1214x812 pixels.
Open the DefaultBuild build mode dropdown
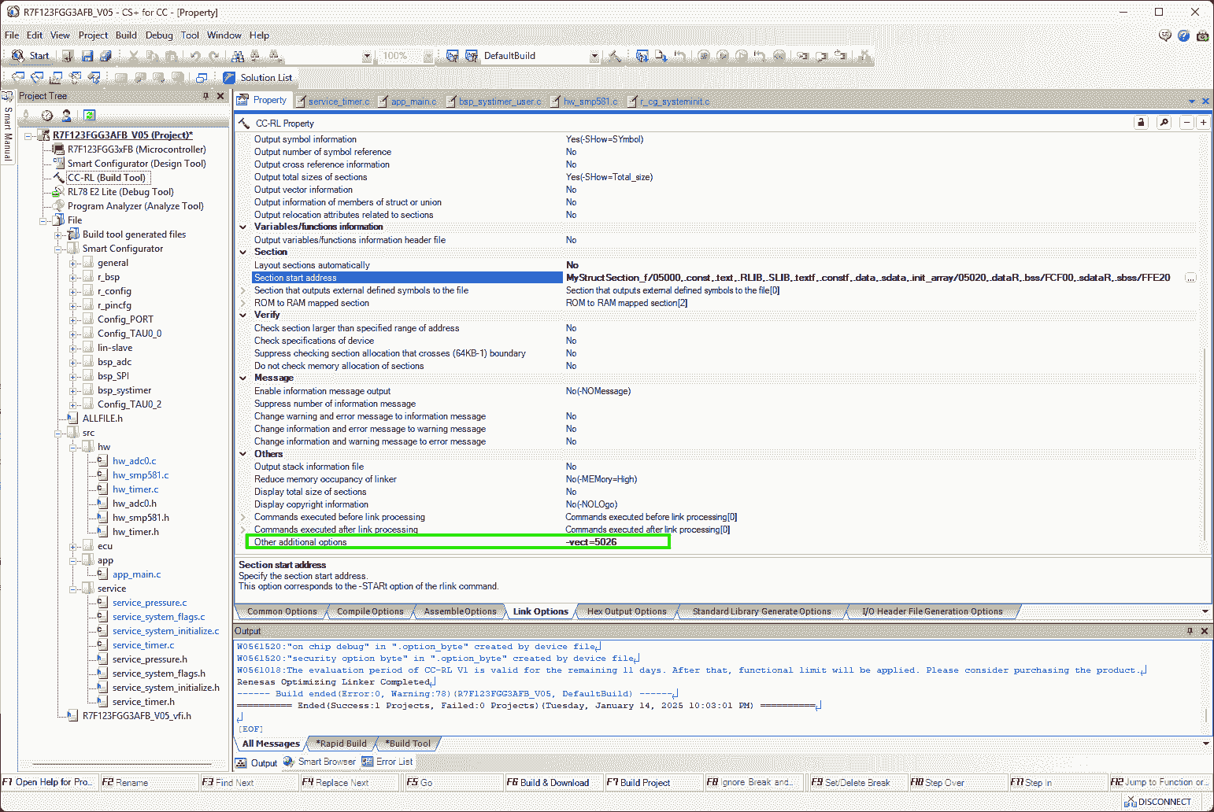pyautogui.click(x=594, y=56)
